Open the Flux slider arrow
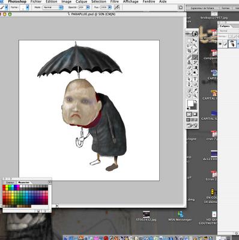 point(110,7)
